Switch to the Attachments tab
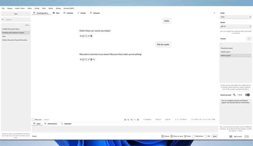 coord(51,124)
